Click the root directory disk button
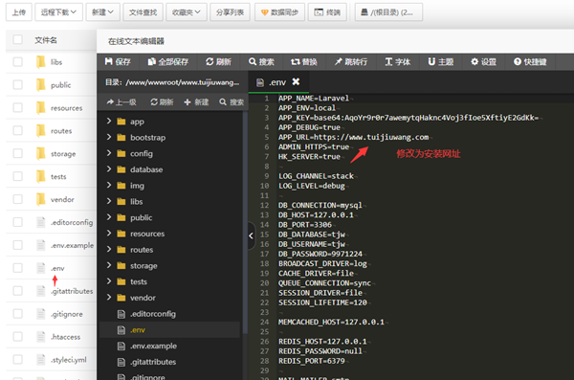The image size is (574, 380). tap(388, 12)
